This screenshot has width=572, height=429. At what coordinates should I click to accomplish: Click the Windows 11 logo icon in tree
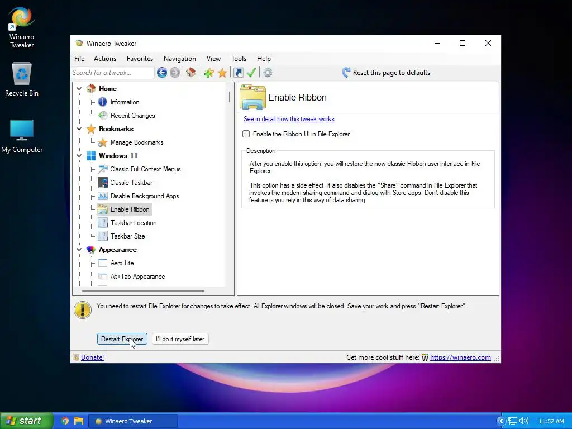[91, 156]
